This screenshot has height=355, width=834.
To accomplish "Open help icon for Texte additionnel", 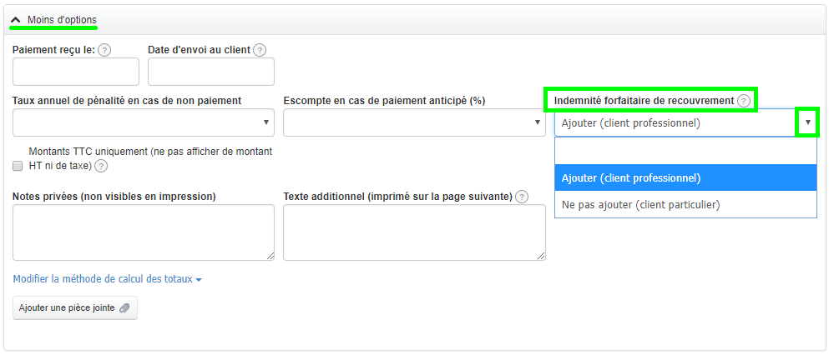I will coord(523,197).
